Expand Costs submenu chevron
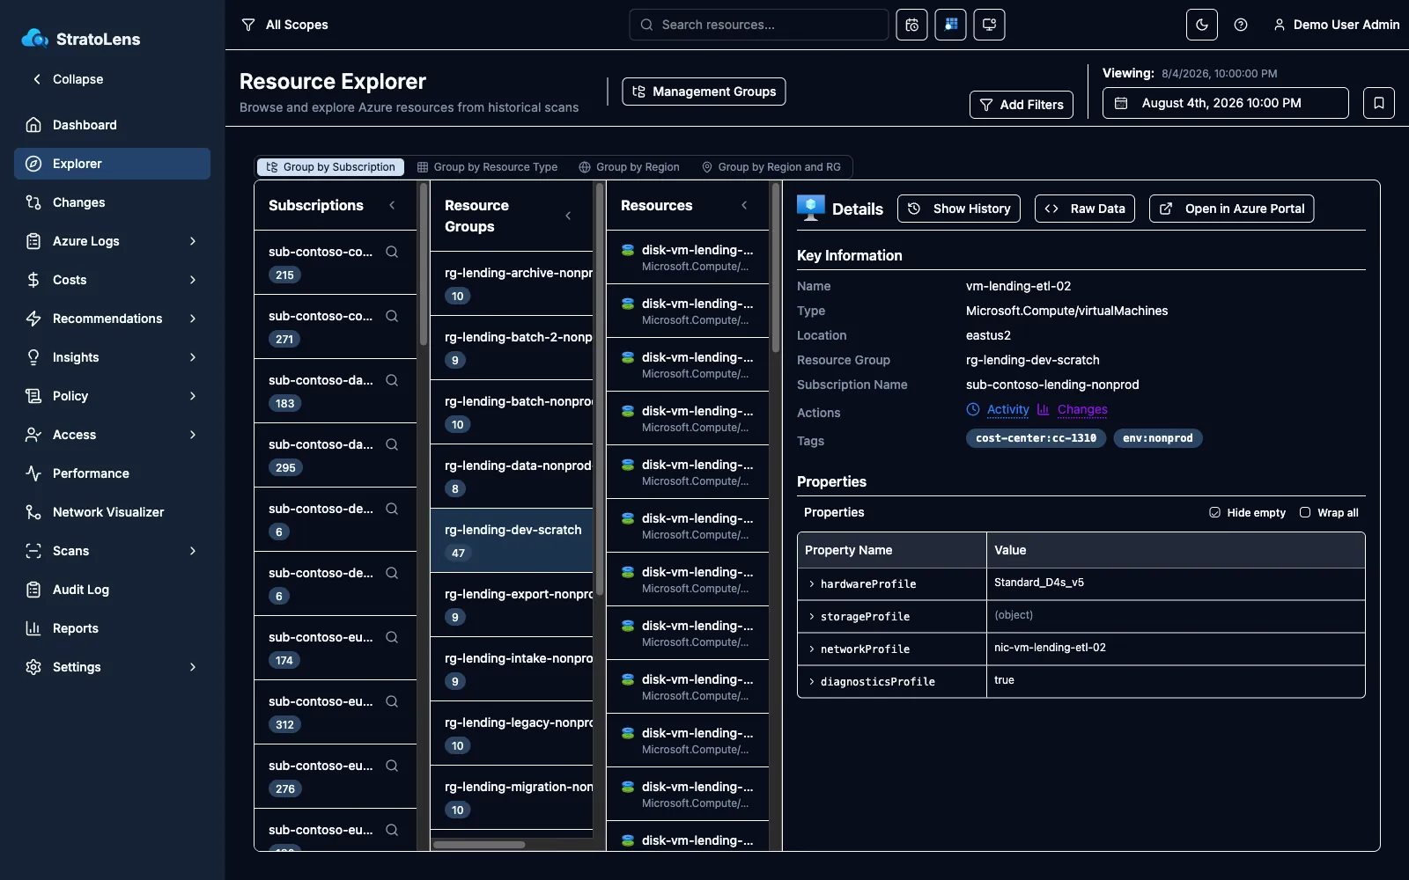 coord(193,280)
